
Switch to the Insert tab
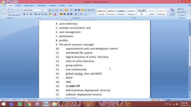(x=19, y=5)
